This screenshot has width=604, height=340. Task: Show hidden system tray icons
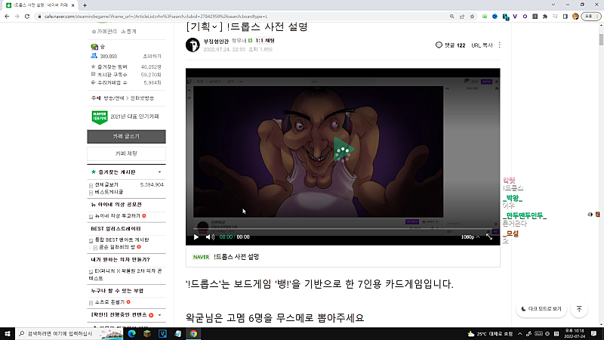click(520, 334)
